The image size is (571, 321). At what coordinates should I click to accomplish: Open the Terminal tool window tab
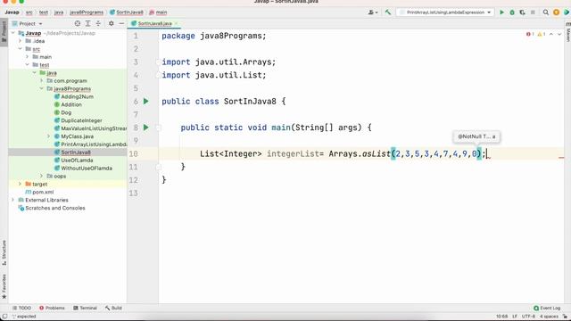tap(85, 308)
